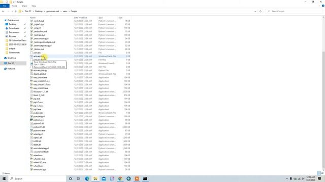Screen dimensions: 325x182
Task: Select pip3.exe icon
Action: pyautogui.click(x=31, y=109)
